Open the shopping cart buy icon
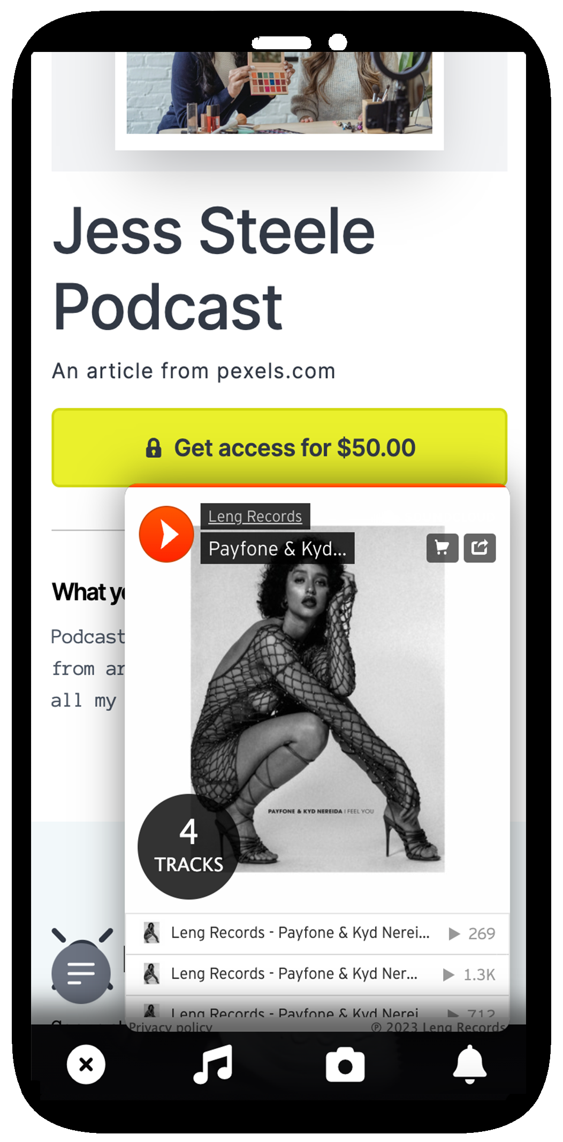Screen dimensions: 563x1142 click(442, 548)
